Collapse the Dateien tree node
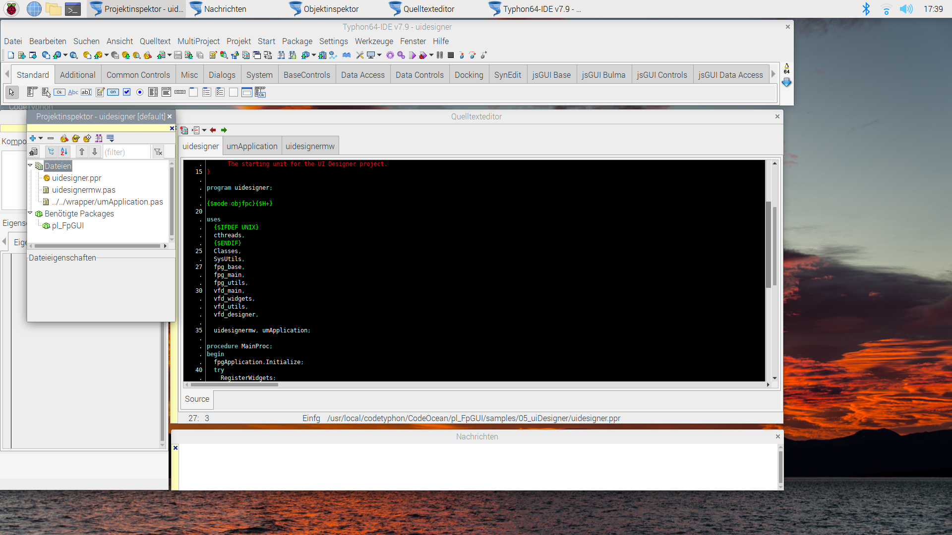This screenshot has width=952, height=535. click(x=30, y=165)
